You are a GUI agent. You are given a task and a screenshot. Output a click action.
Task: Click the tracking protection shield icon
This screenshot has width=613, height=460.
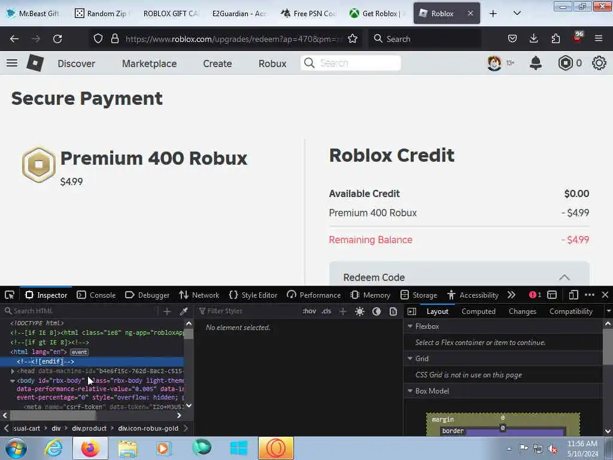click(98, 38)
